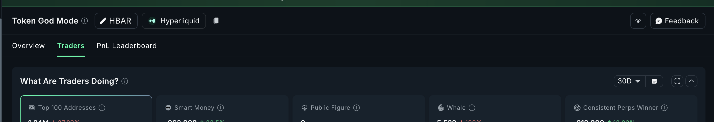Expand the panel to fullscreen

click(x=677, y=81)
